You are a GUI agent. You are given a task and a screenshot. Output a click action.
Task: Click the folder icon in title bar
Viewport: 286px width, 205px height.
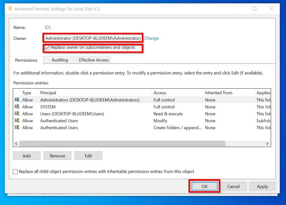(x=10, y=9)
